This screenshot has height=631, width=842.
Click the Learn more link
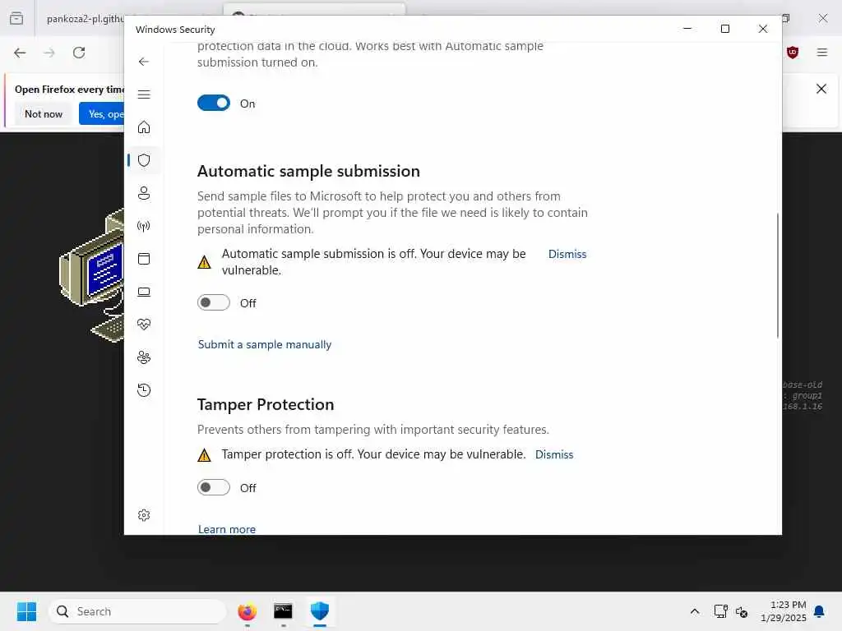pyautogui.click(x=227, y=529)
